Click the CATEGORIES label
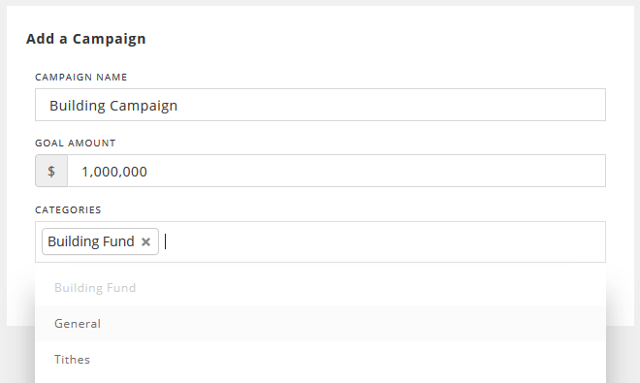640x383 pixels. (x=68, y=209)
